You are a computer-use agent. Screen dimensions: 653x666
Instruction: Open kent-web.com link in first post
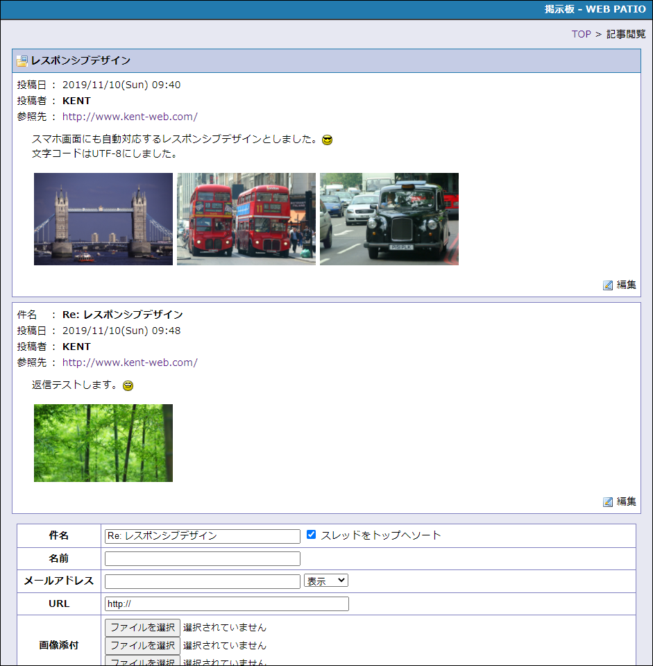coord(130,117)
